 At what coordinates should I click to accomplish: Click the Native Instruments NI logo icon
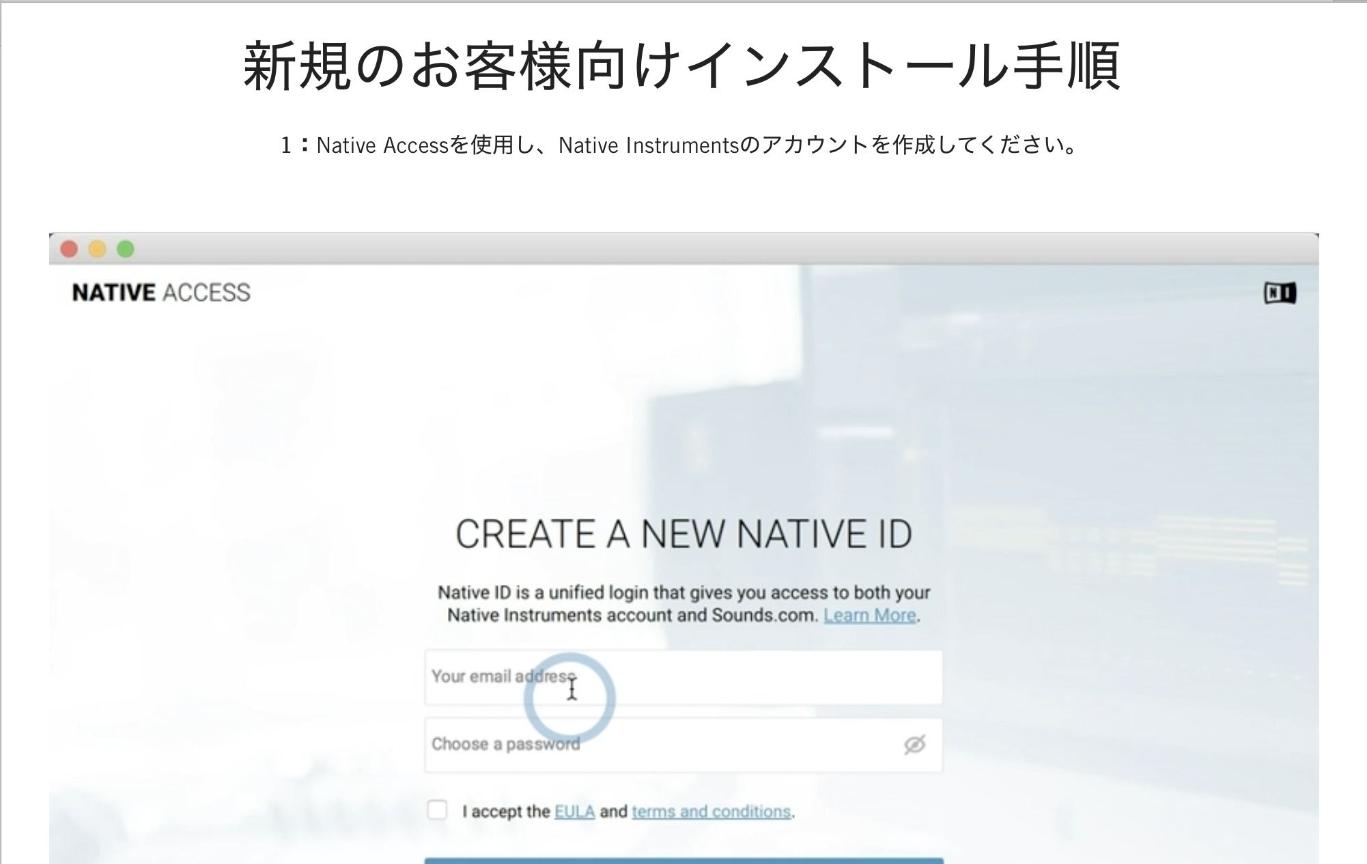(1280, 293)
